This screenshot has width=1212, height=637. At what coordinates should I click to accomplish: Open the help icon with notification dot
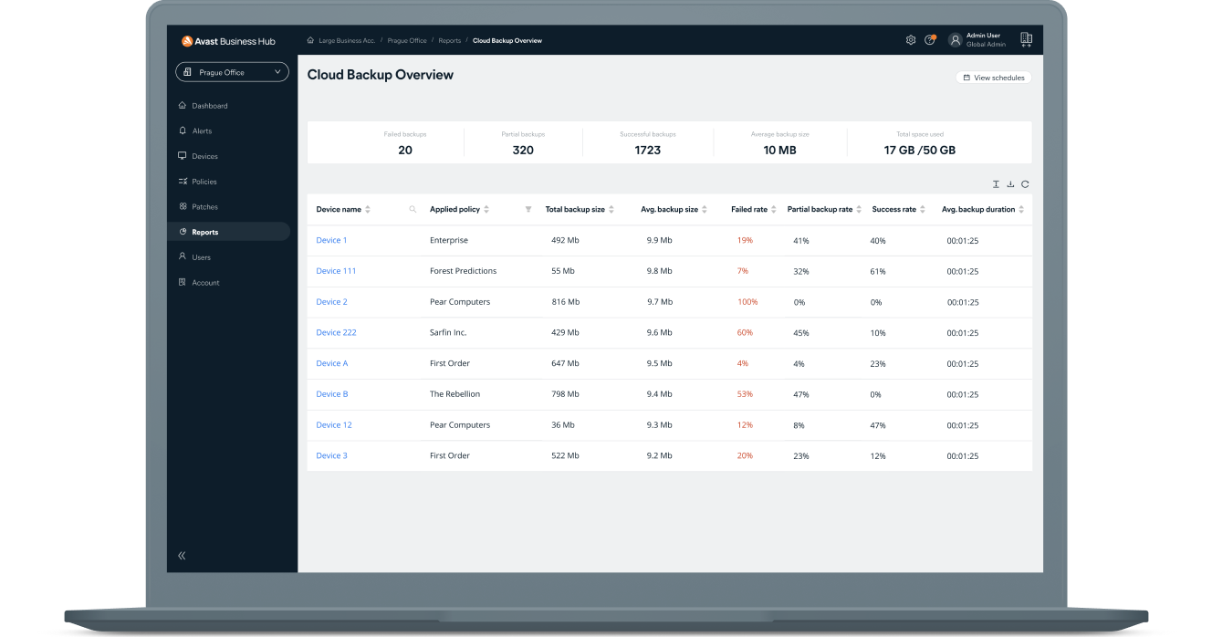point(929,40)
